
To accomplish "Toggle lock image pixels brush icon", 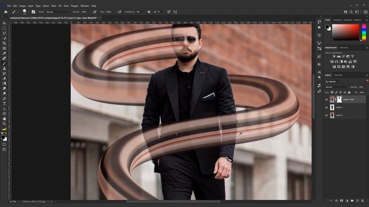I will [x=336, y=93].
